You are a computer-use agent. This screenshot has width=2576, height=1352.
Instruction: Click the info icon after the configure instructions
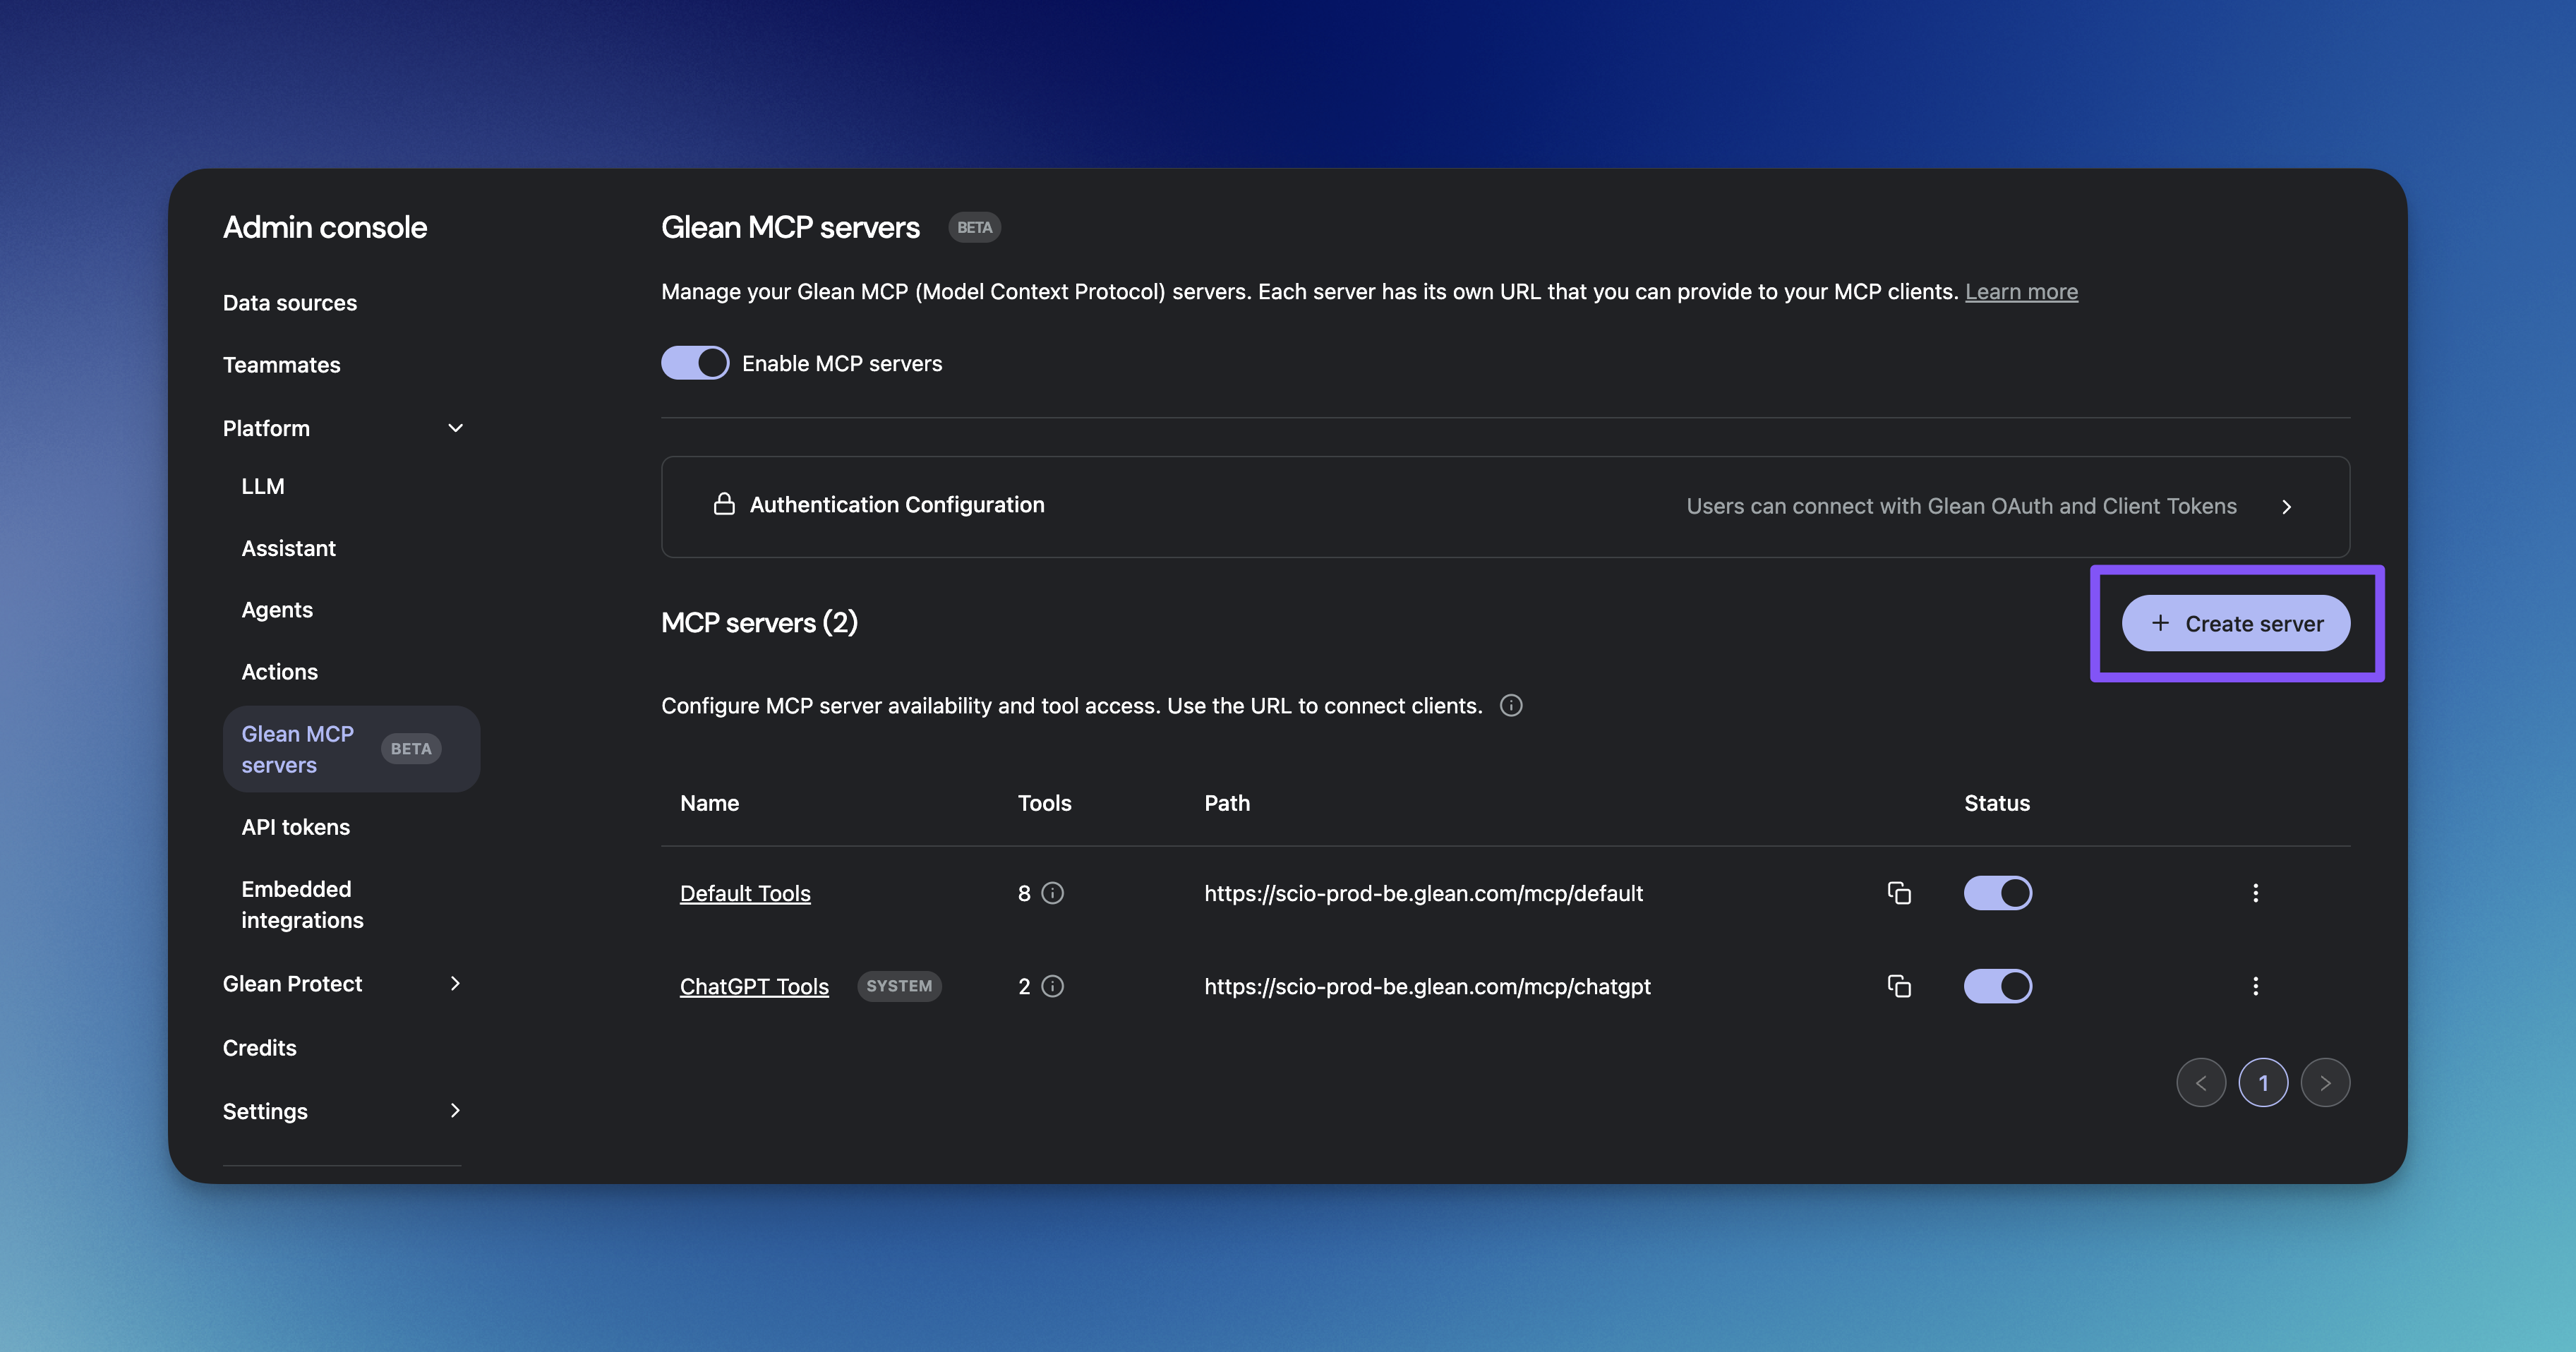click(1511, 705)
